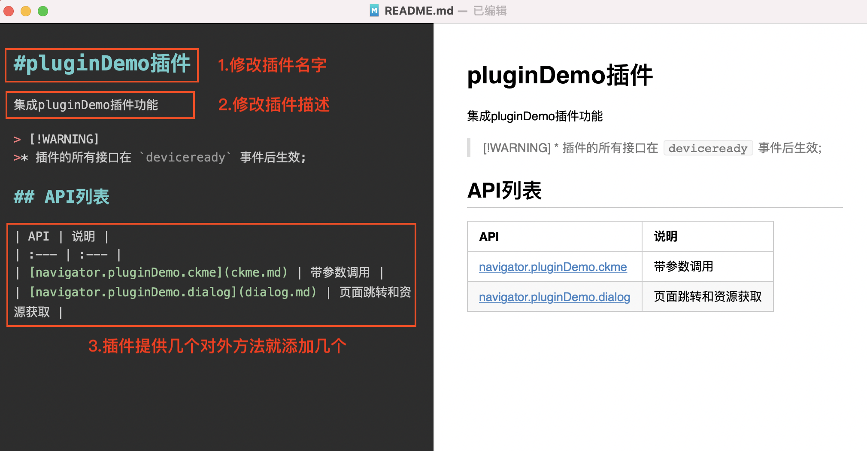The width and height of the screenshot is (867, 451).
Task: Click the pluginDemo插件 preview title
Action: [560, 75]
